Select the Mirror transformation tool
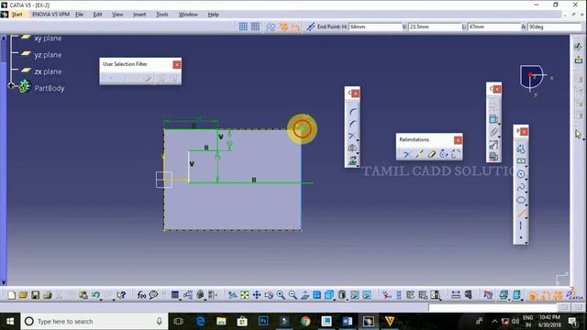 click(352, 148)
